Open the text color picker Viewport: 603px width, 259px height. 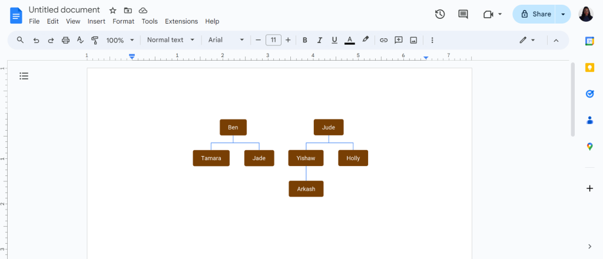tap(350, 40)
